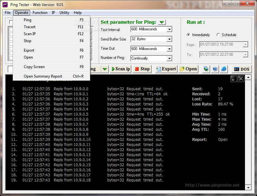Click the Lost: 17 statistic

207,99
